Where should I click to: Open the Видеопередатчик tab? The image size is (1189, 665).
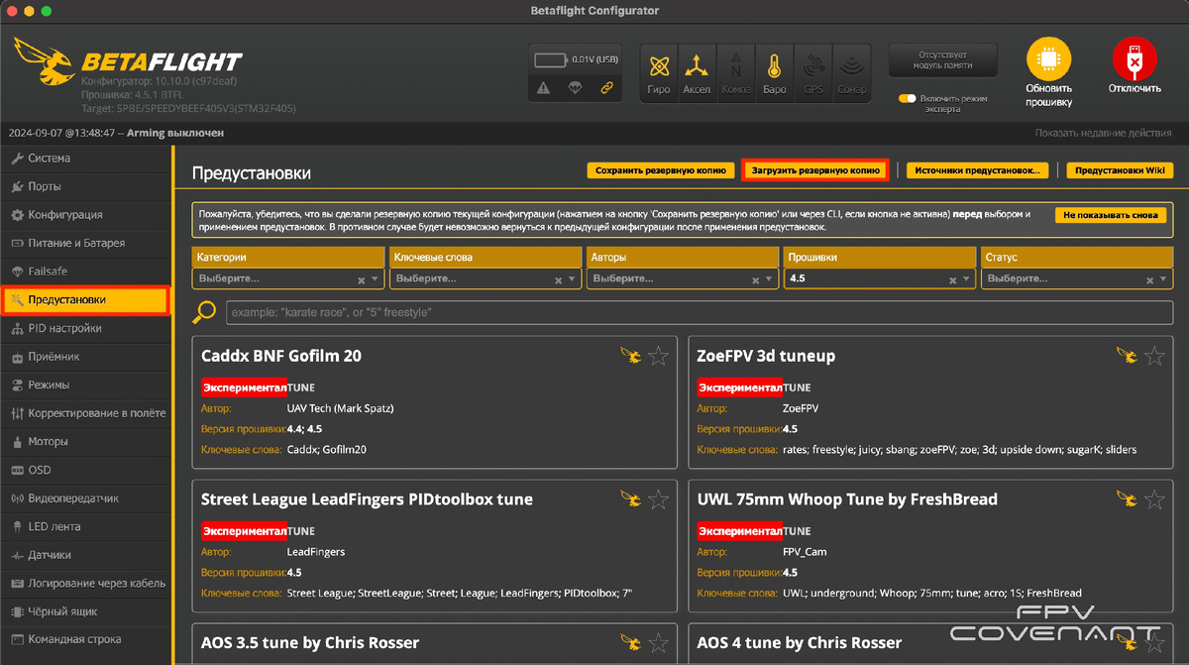85,499
